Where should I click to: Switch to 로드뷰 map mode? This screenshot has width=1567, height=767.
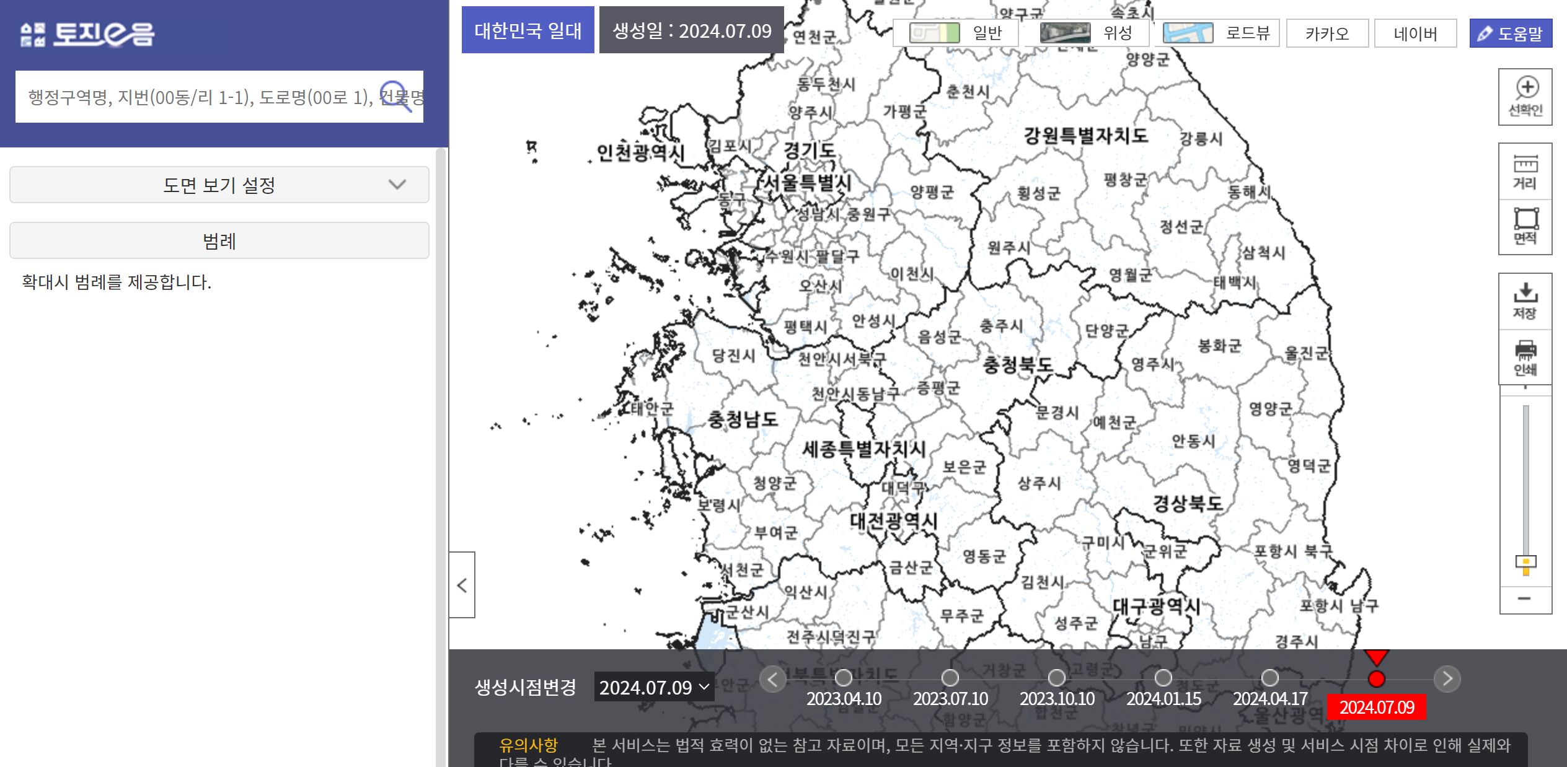(x=1217, y=33)
